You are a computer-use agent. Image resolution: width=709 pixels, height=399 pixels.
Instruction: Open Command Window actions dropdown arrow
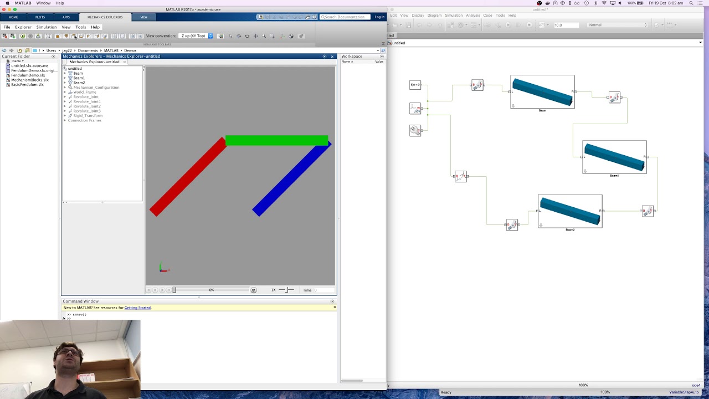(332, 301)
